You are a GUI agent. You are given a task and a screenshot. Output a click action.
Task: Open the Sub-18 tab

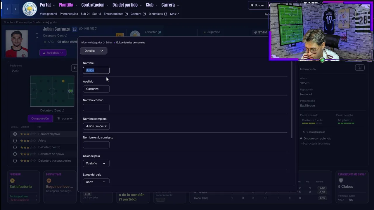[96, 14]
